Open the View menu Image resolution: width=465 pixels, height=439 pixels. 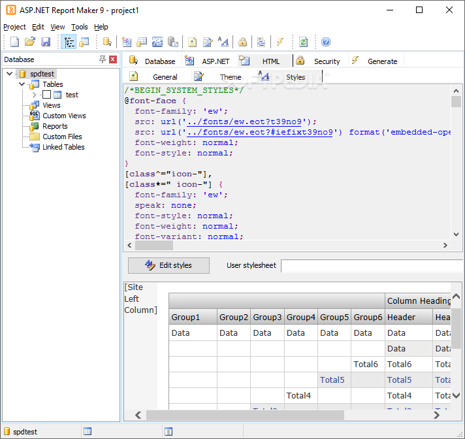pos(57,27)
